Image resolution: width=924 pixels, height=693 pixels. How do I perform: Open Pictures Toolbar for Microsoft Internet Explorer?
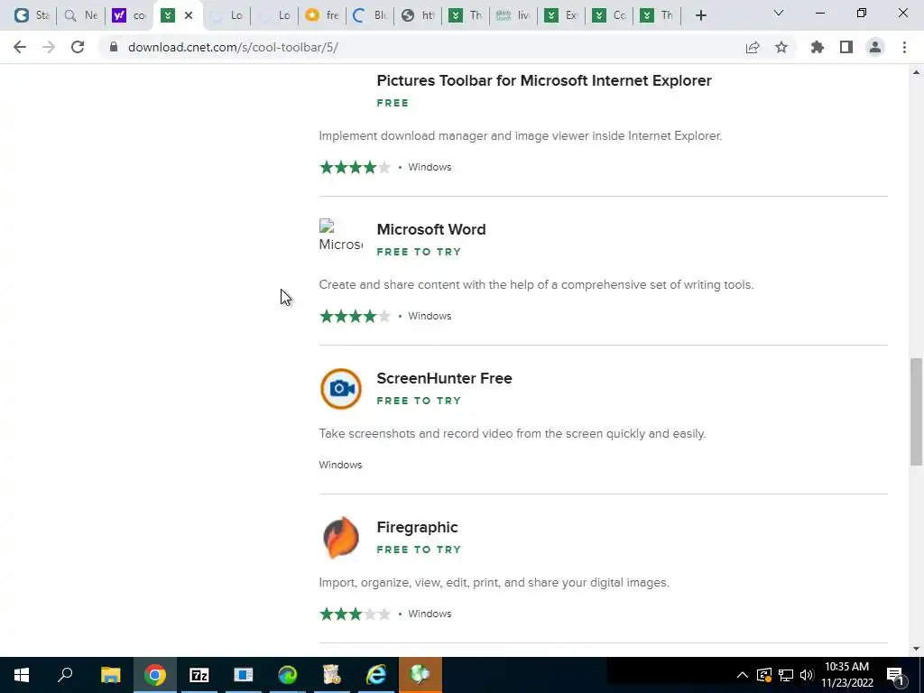click(x=544, y=80)
